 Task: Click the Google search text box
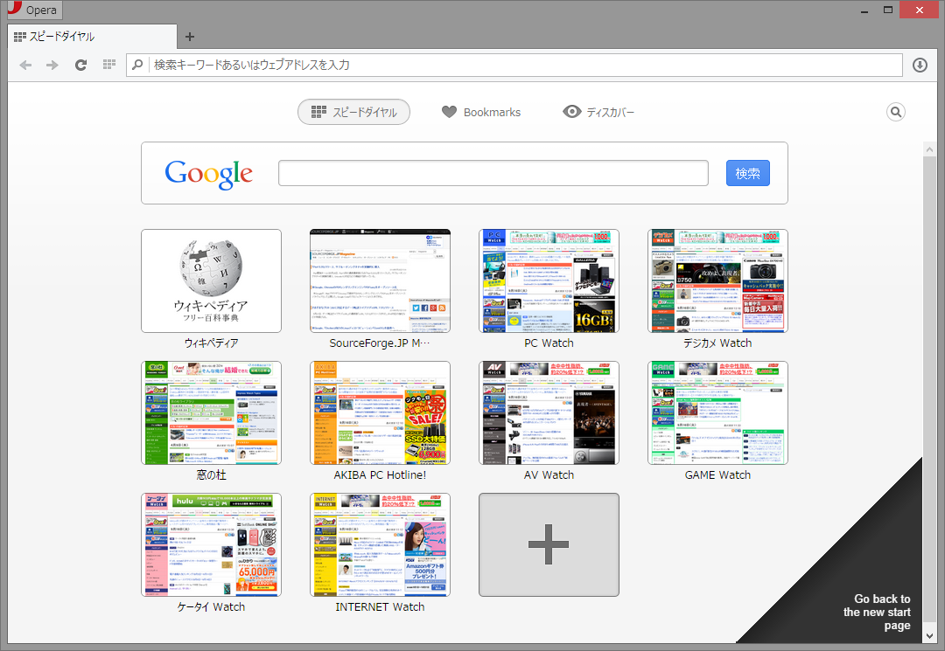[x=493, y=173]
